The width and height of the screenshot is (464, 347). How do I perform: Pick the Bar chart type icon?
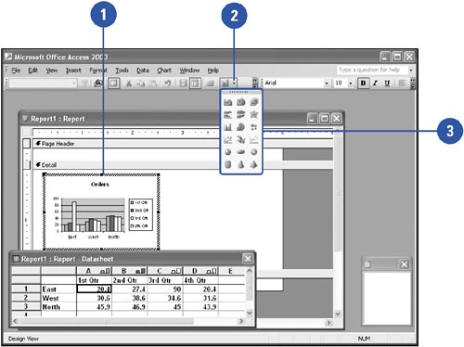(x=228, y=114)
